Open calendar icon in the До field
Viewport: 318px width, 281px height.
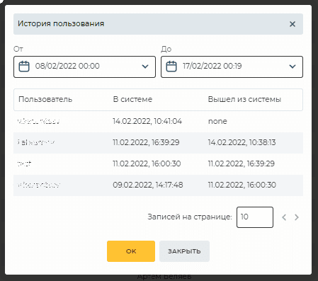[171, 67]
